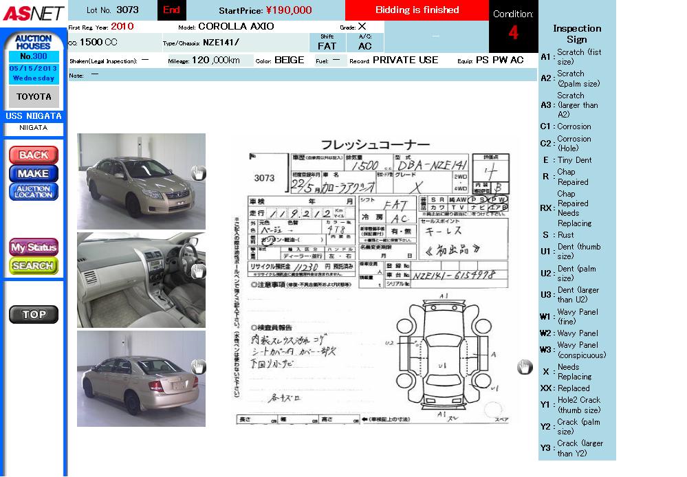Image resolution: width=687 pixels, height=477 pixels.
Task: Click the hand icon on front car photo
Action: point(198,173)
